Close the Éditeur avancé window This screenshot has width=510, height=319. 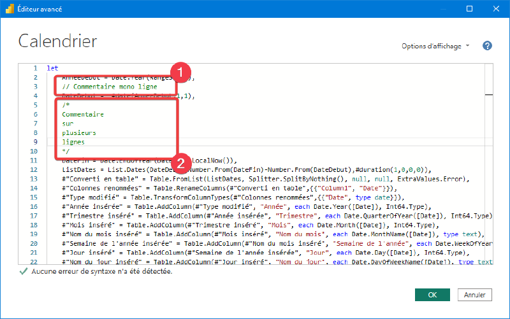(x=496, y=9)
